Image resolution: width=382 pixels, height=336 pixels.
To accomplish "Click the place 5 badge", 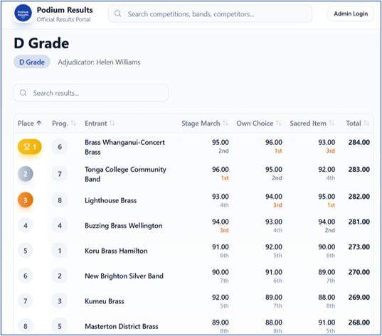I will click(x=26, y=251).
